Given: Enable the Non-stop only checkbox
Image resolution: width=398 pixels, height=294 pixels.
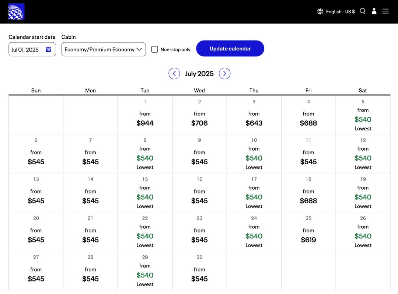Looking at the screenshot, I should (x=155, y=49).
